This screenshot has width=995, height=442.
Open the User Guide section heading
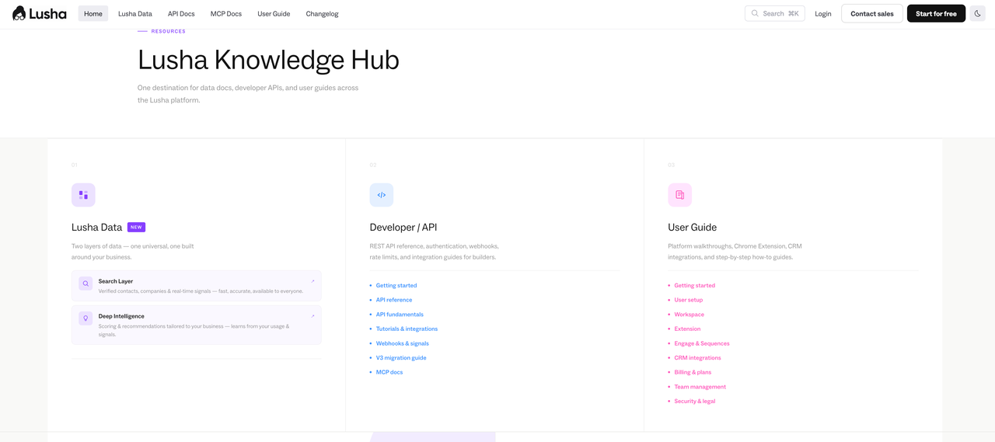[693, 227]
